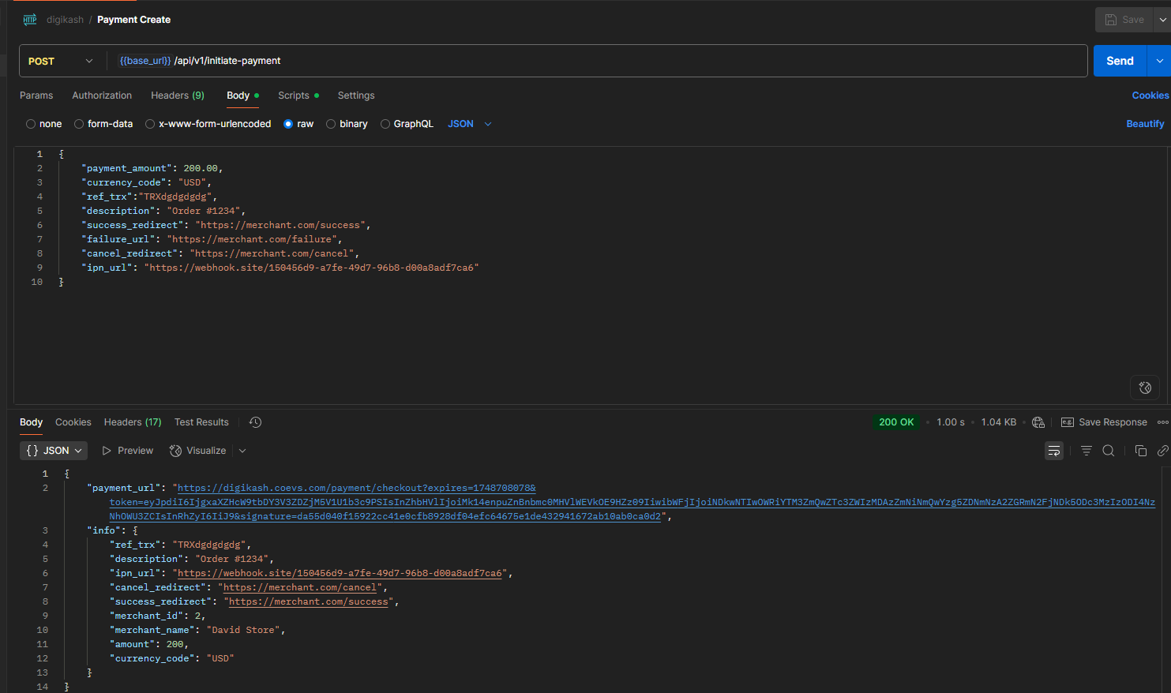Screen dimensions: 1171x693
Task: Select the response Body tab
Action: (x=32, y=422)
